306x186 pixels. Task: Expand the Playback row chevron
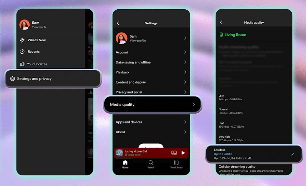pyautogui.click(x=185, y=72)
